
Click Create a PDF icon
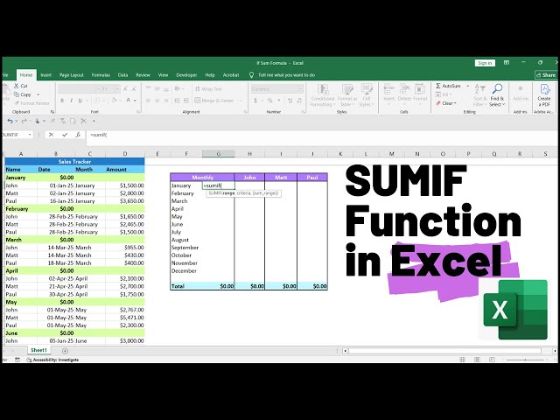tap(544, 89)
